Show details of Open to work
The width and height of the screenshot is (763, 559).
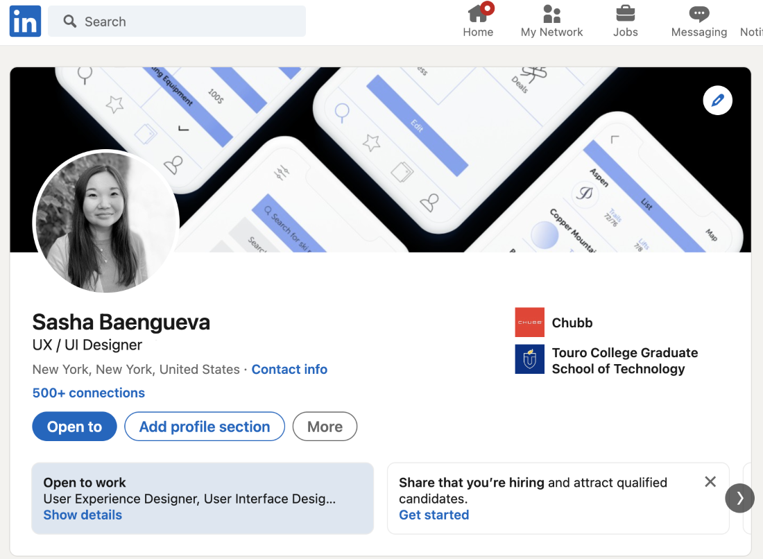pos(83,515)
